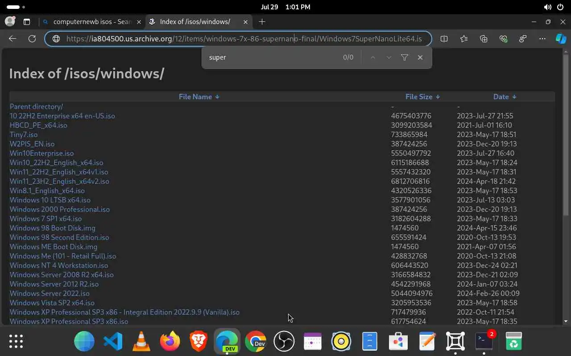Open Brave browser from dock
The width and height of the screenshot is (571, 356).
coord(199,341)
